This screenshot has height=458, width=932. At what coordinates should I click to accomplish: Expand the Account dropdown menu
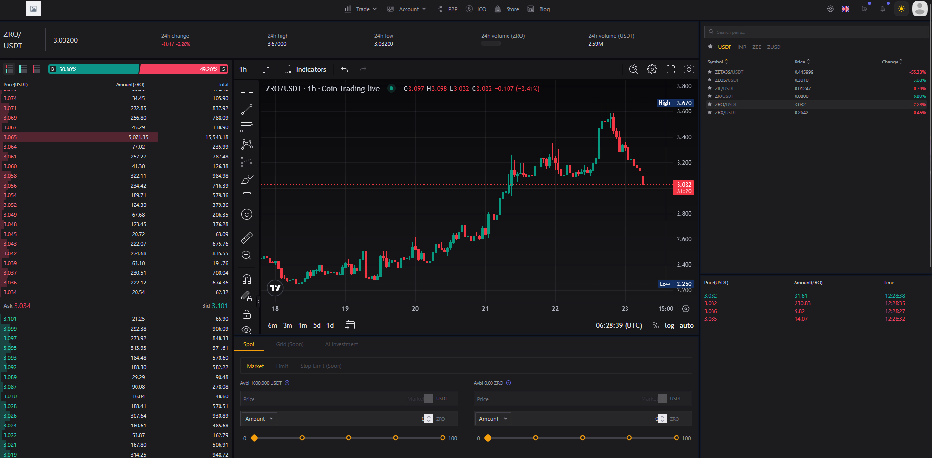click(x=407, y=9)
